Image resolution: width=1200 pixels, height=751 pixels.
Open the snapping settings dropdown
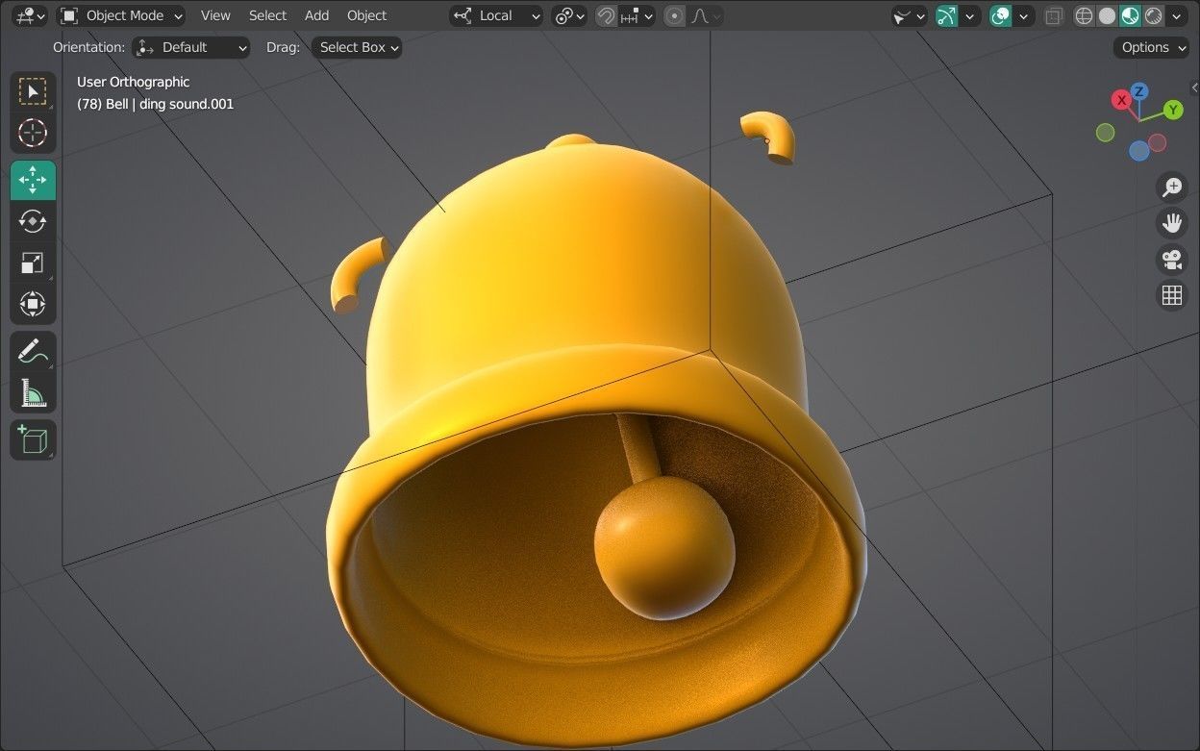637,15
